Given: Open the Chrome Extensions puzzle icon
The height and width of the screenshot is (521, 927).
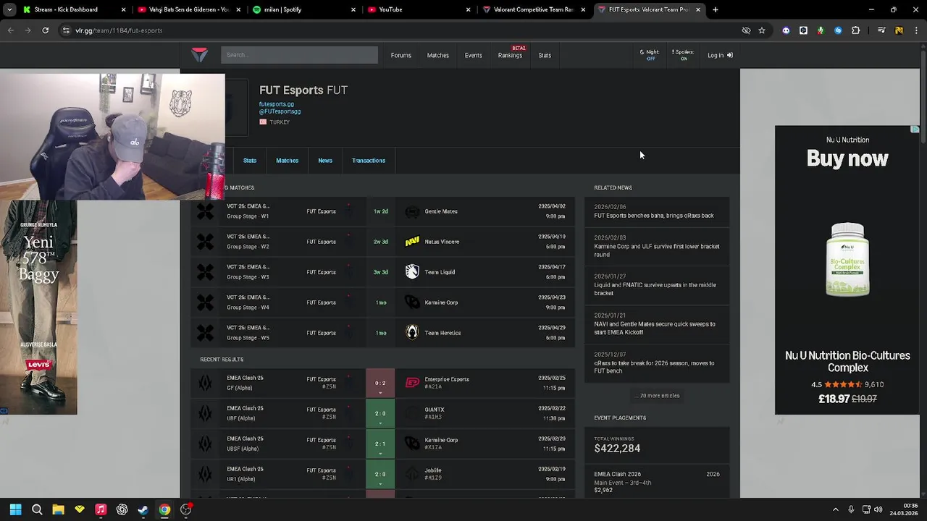Looking at the screenshot, I should click(855, 30).
